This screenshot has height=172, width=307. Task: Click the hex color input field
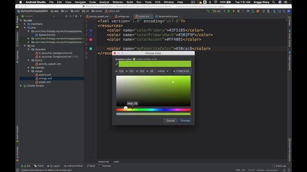(x=183, y=71)
